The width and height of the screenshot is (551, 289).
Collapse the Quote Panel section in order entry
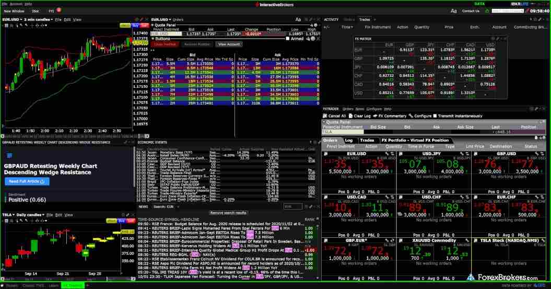153,25
